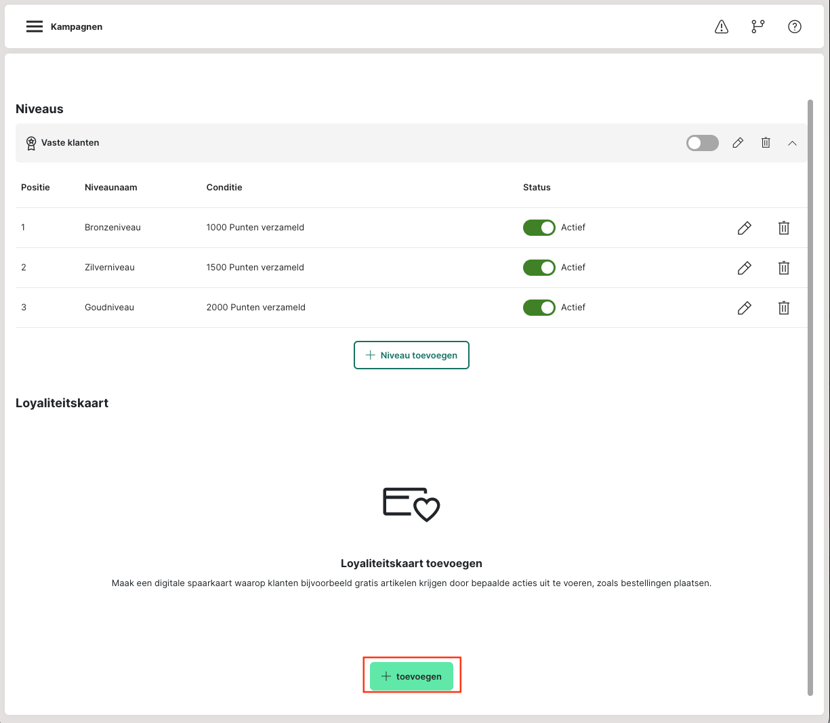Collapse the Vaste klanten section
Screen dimensions: 830x723
pos(792,143)
